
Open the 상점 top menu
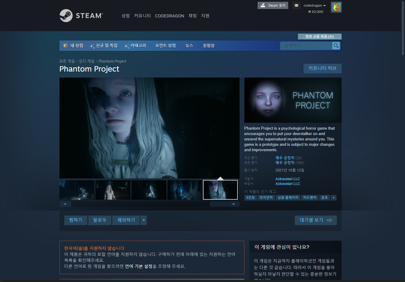[125, 16]
